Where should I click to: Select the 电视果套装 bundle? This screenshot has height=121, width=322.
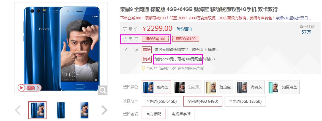[x=181, y=114]
